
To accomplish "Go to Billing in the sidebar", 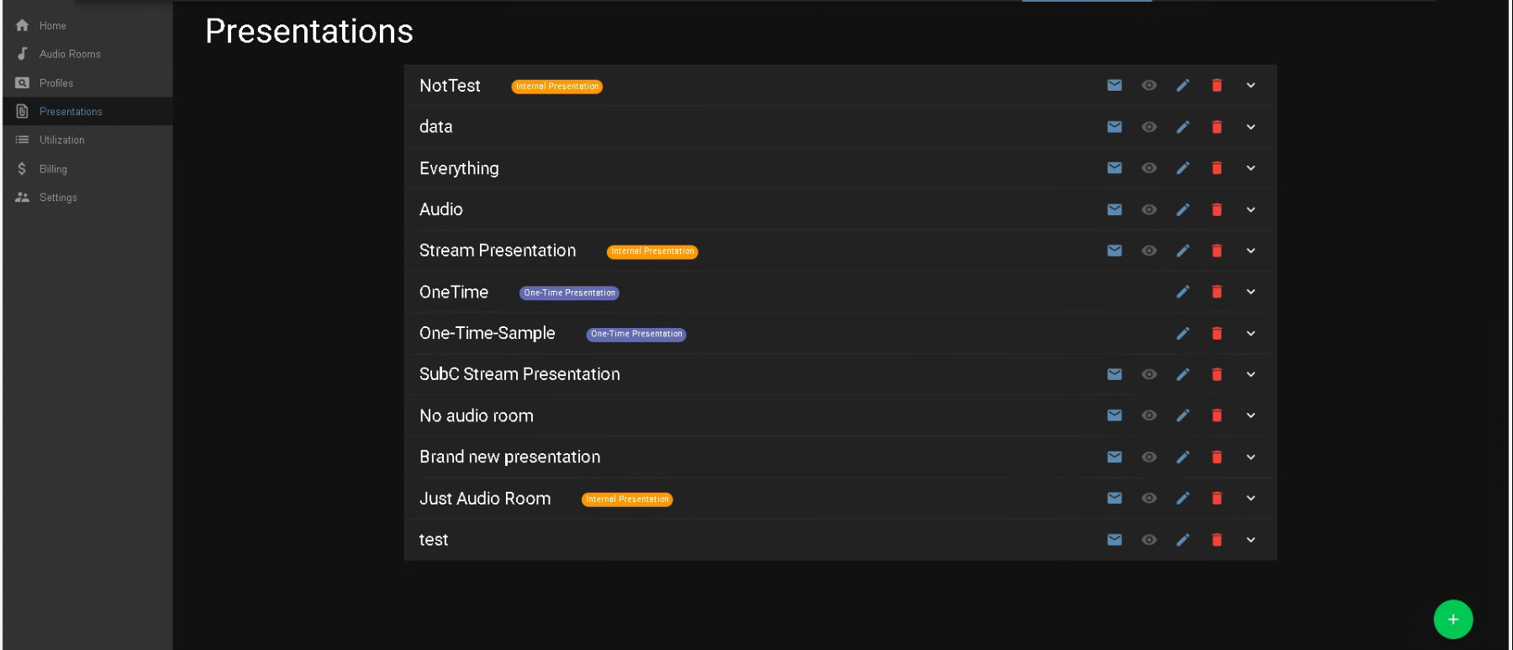I will pos(53,169).
